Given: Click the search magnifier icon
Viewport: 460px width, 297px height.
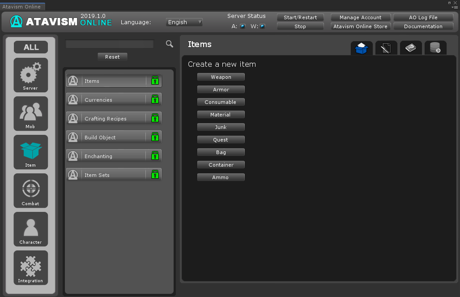Looking at the screenshot, I should (x=169, y=44).
